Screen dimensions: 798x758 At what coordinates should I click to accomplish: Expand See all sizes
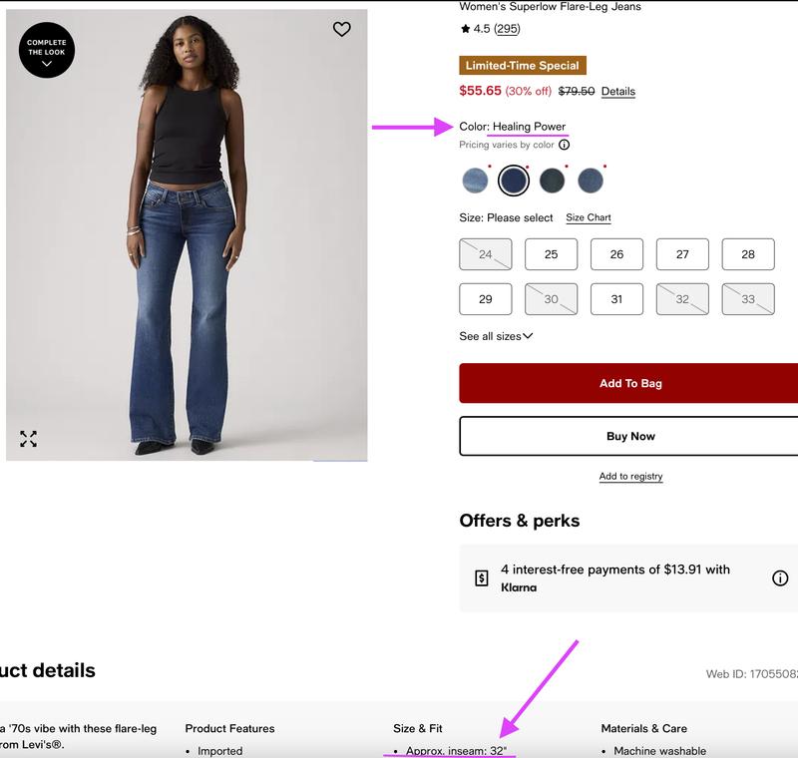(496, 336)
